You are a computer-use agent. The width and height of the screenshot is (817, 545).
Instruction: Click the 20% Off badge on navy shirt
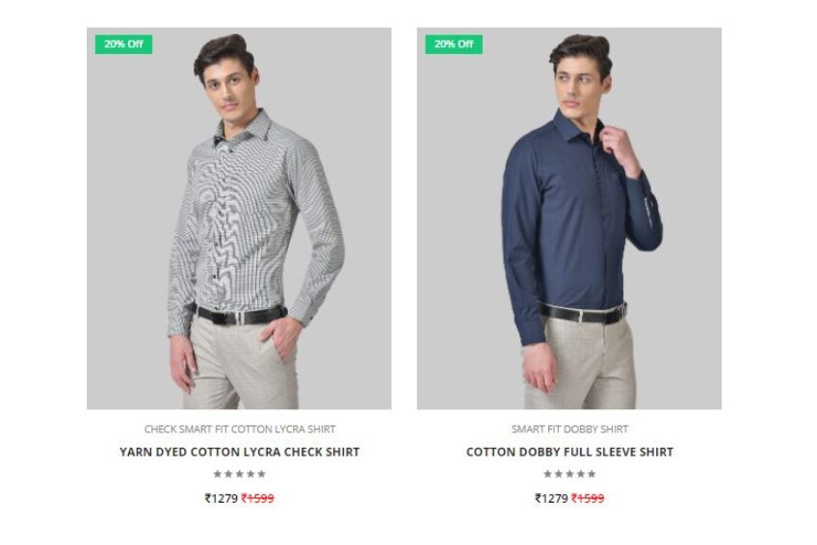454,44
